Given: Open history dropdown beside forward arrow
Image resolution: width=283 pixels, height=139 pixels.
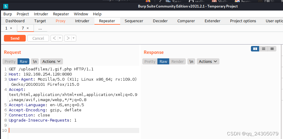Looking at the screenshot, I should [x=74, y=38].
